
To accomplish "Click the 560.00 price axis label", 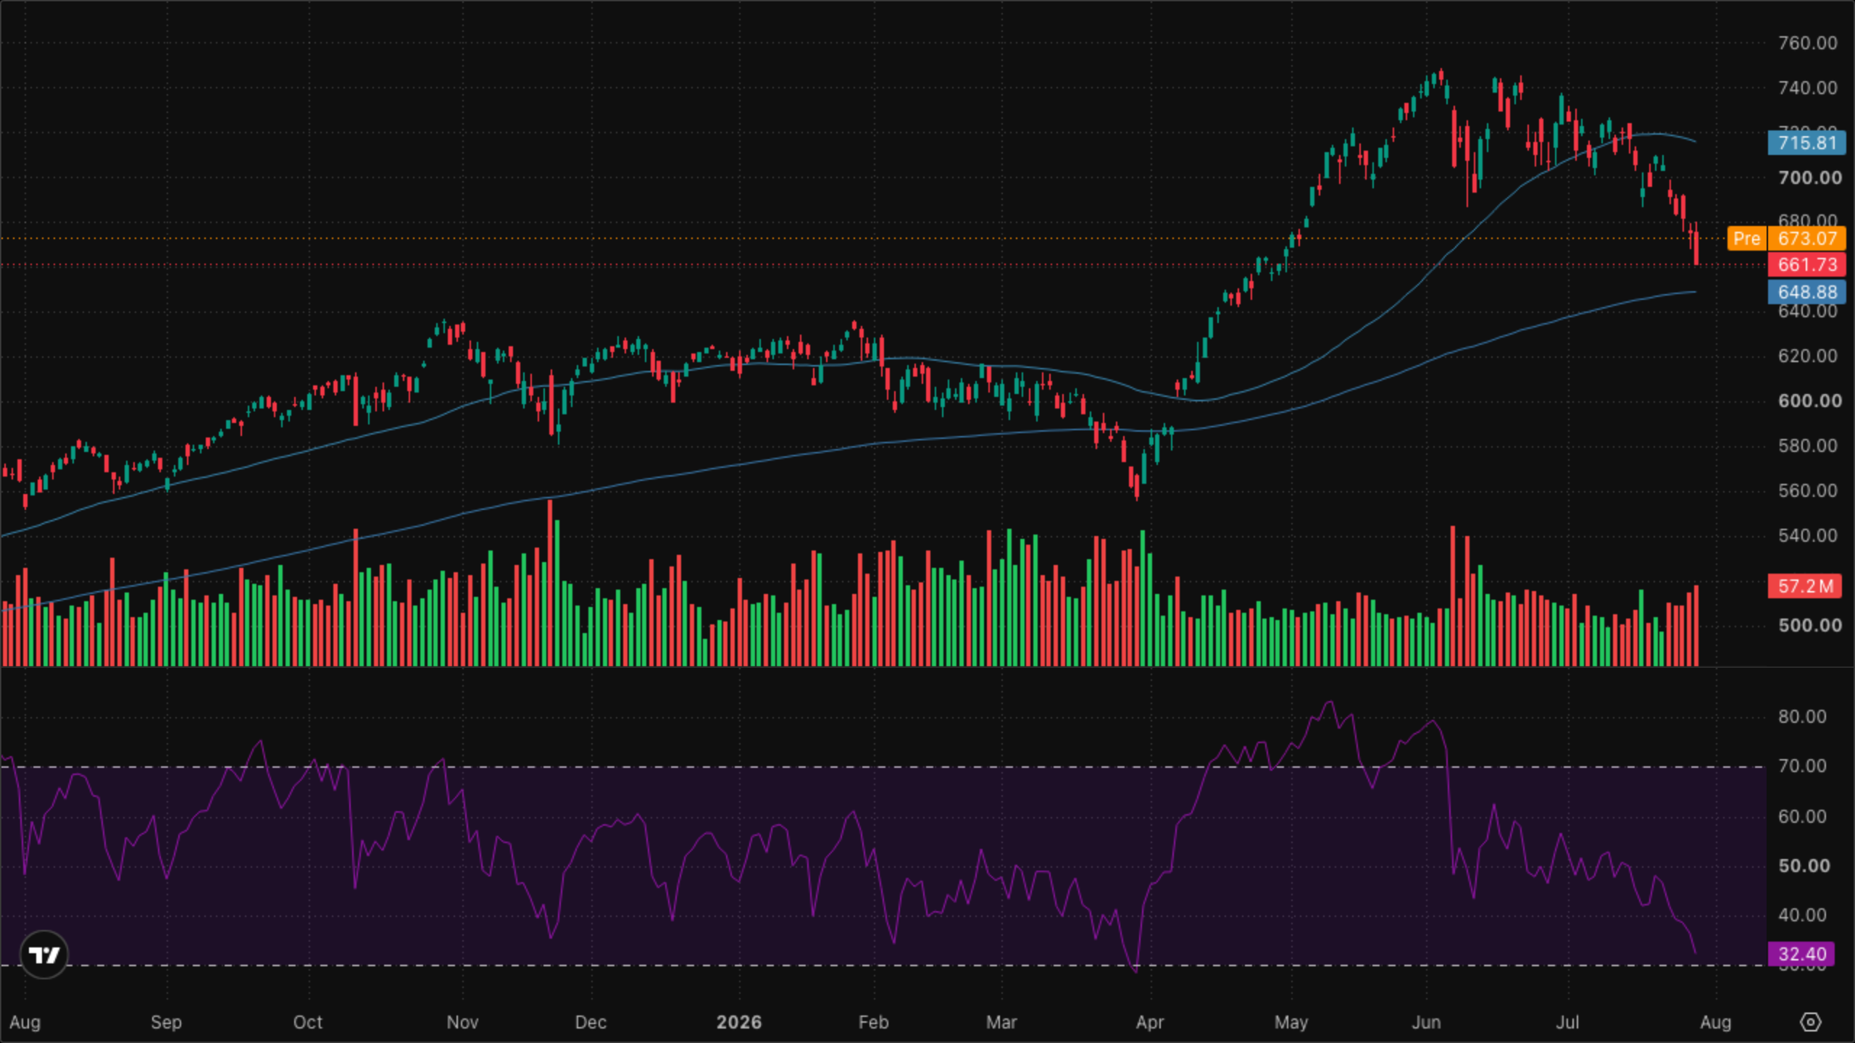I will 1807,490.
